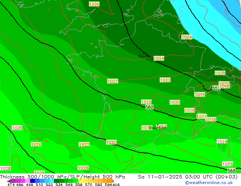Click the 1028 pressure label bottom left
The image size is (241, 186).
point(5,169)
